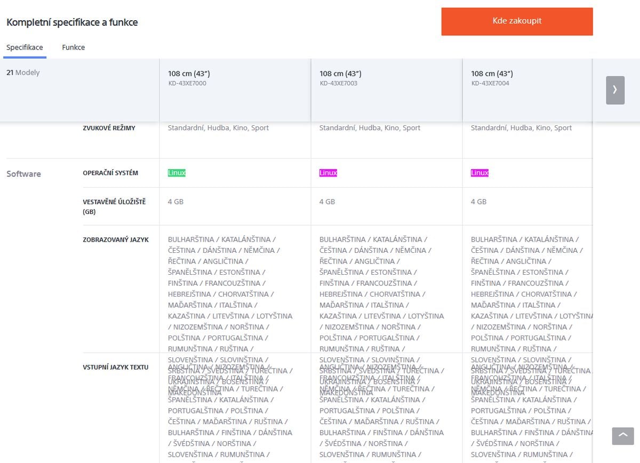Click the Kde zakoupit button

pos(517,21)
